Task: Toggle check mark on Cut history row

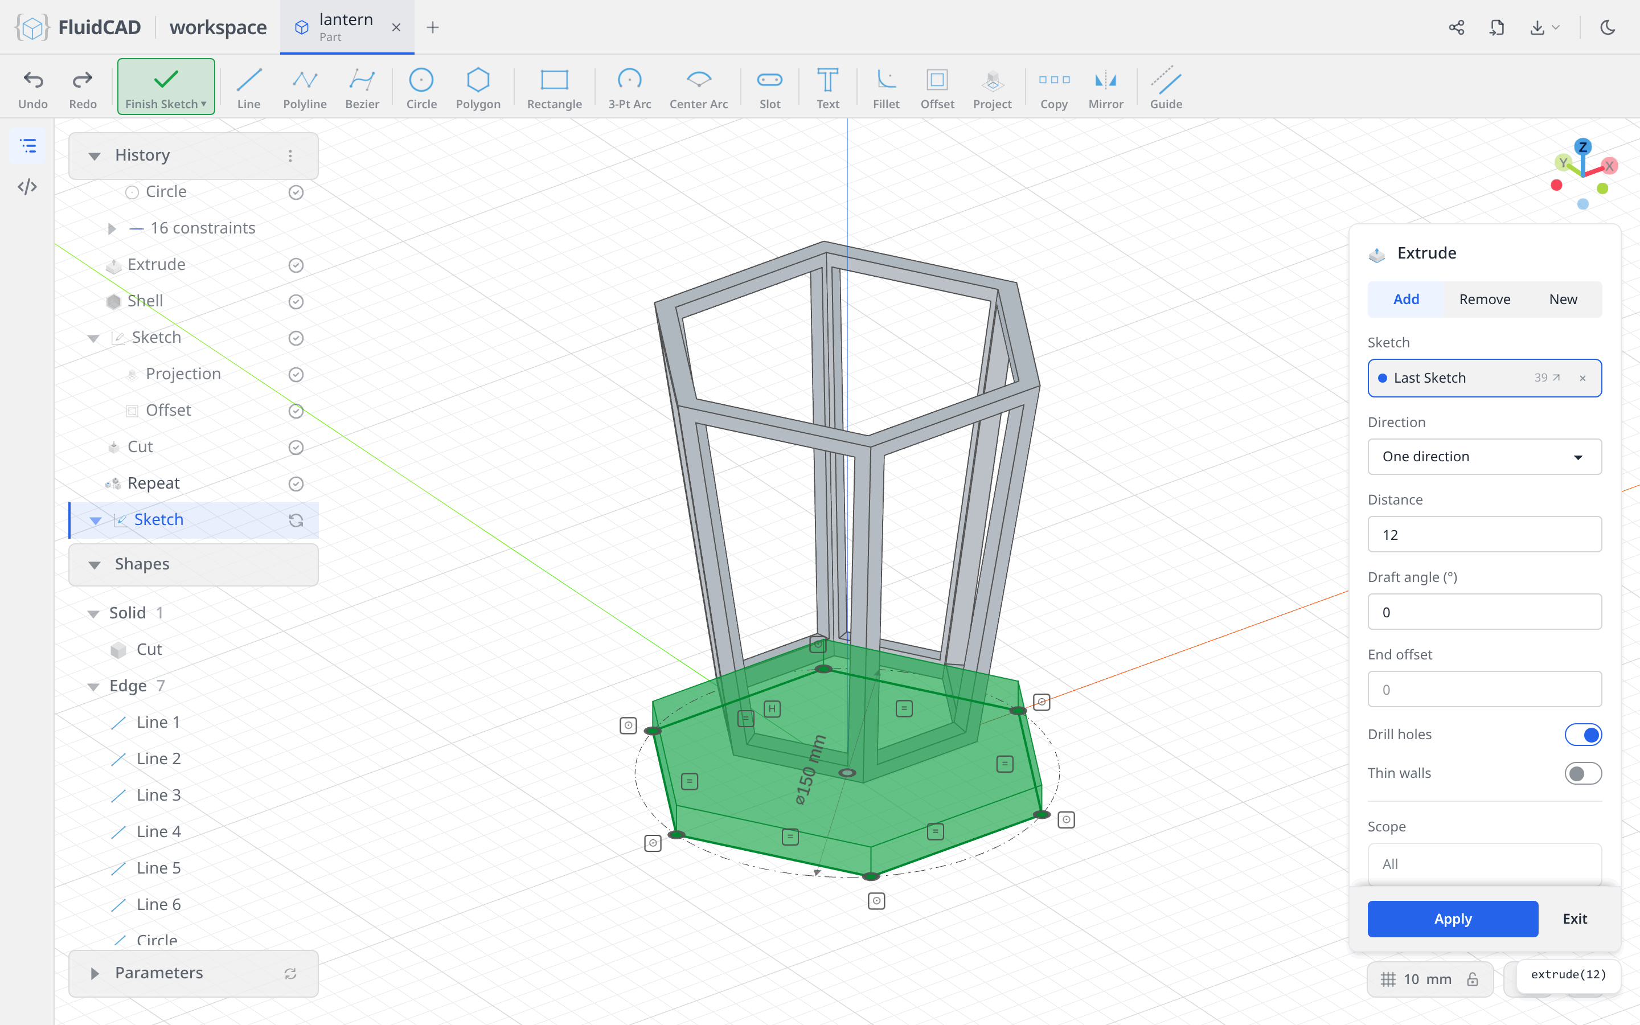Action: tap(296, 448)
